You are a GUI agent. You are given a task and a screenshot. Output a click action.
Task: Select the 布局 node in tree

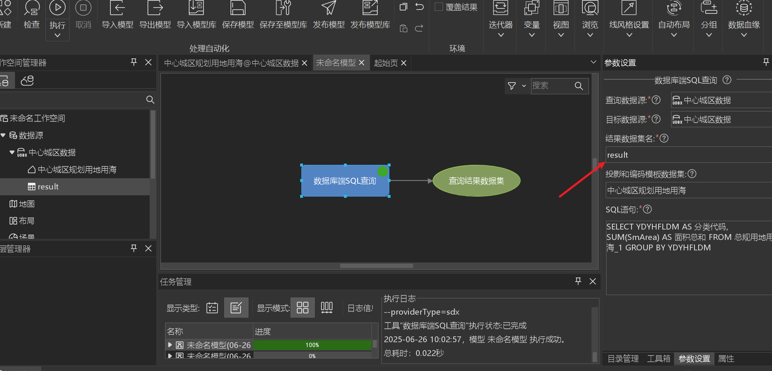coord(27,221)
